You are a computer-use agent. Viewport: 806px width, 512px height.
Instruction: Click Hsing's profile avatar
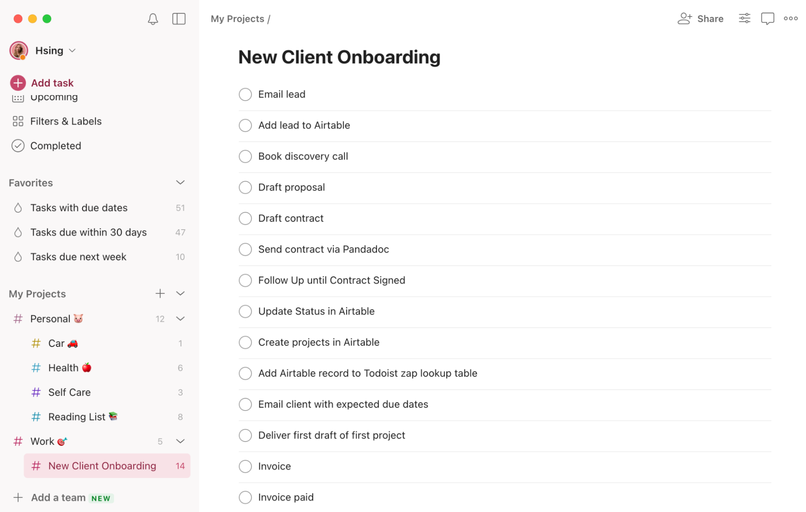pyautogui.click(x=19, y=51)
